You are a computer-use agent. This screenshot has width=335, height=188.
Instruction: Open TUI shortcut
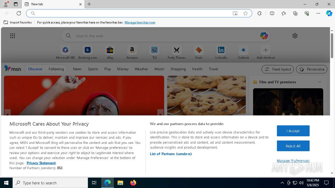[x=154, y=52]
